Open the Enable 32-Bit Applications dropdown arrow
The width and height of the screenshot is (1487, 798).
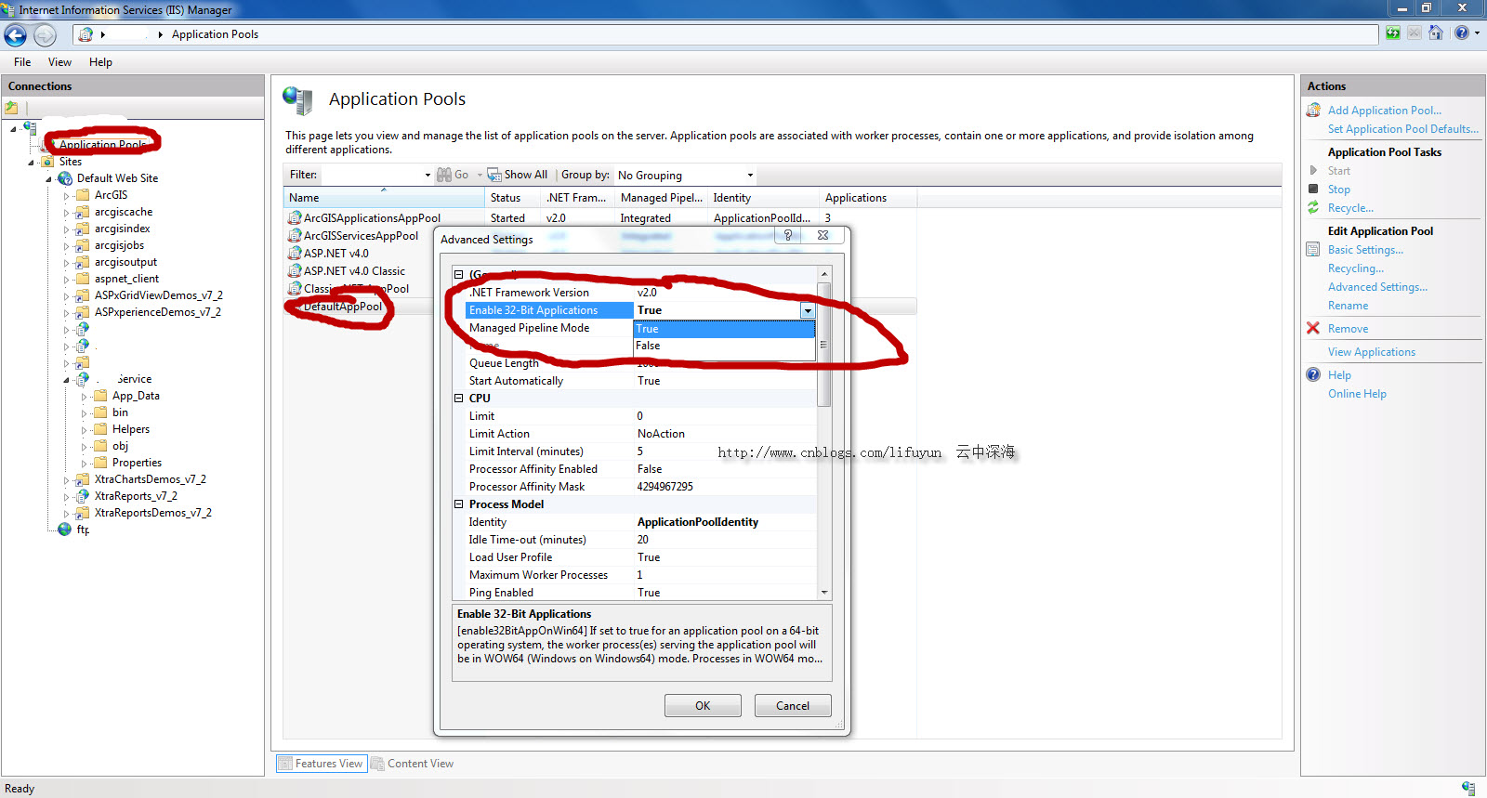tap(808, 310)
